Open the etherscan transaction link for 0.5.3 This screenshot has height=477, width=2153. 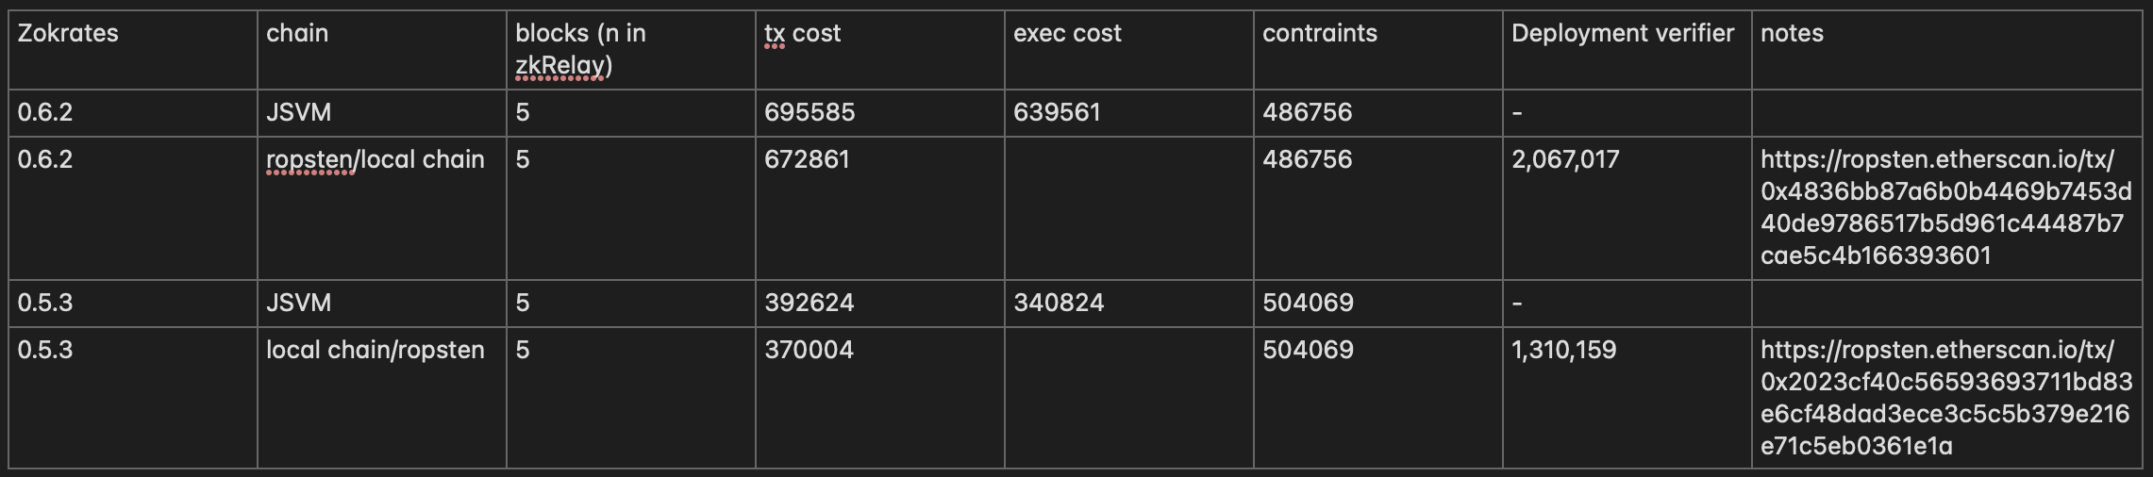[1945, 398]
